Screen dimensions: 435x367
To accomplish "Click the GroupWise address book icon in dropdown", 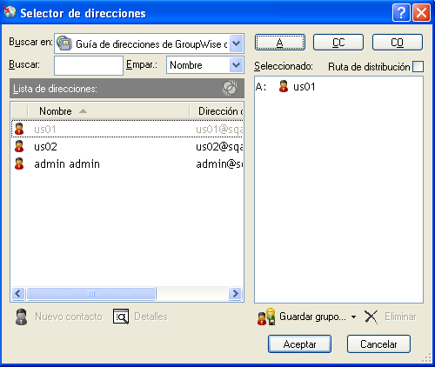I will coord(64,43).
